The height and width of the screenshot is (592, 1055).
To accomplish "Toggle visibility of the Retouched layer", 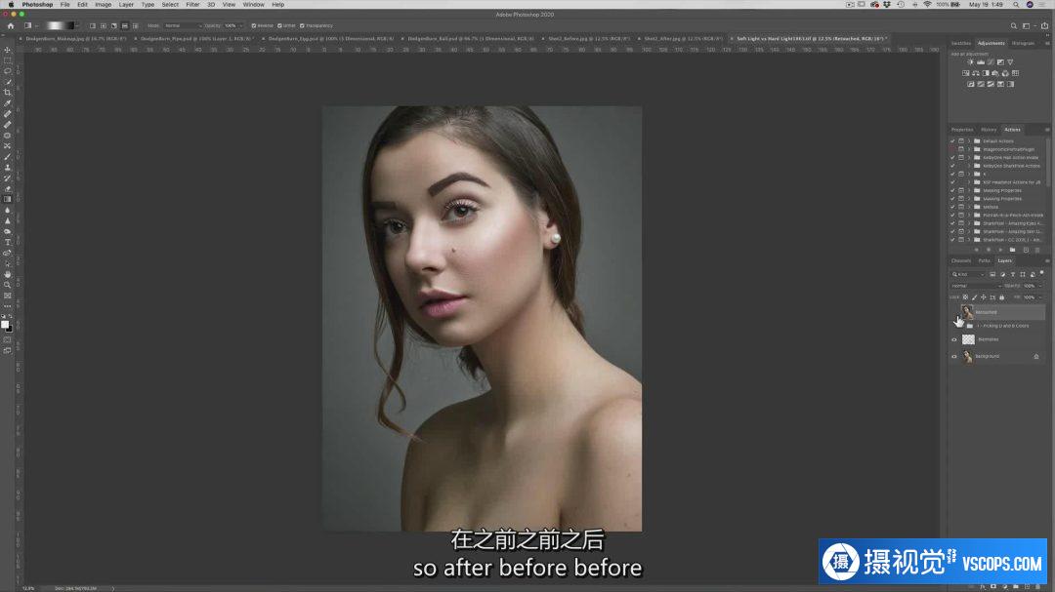I will [x=954, y=312].
